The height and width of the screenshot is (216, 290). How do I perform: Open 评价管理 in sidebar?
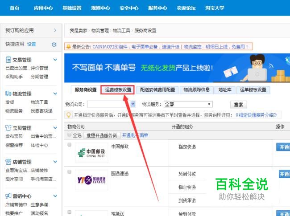39,68
